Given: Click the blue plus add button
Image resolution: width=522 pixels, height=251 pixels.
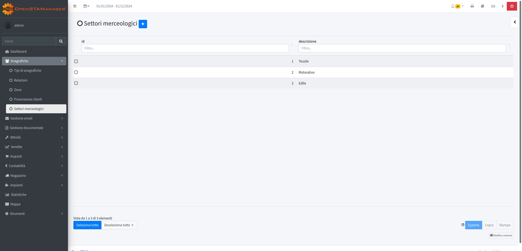Looking at the screenshot, I should point(143,24).
